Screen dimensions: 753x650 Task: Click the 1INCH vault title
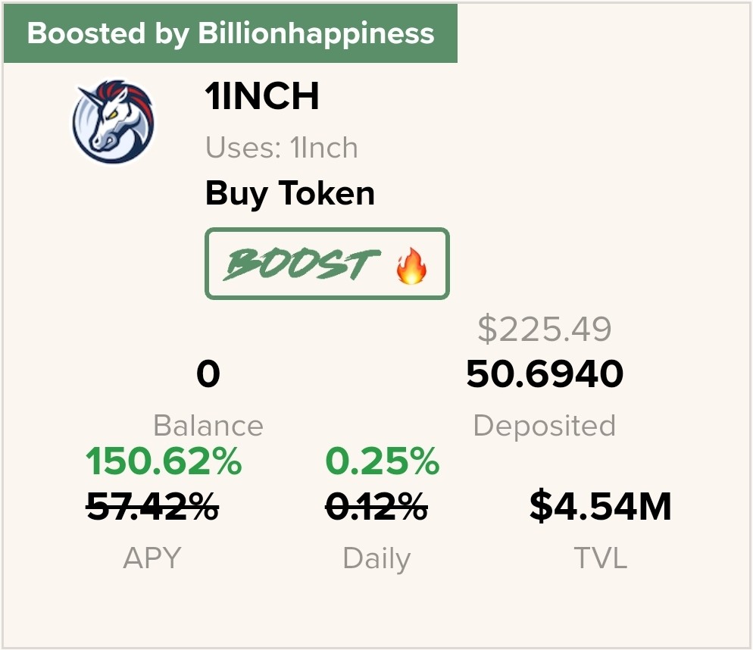coord(262,95)
